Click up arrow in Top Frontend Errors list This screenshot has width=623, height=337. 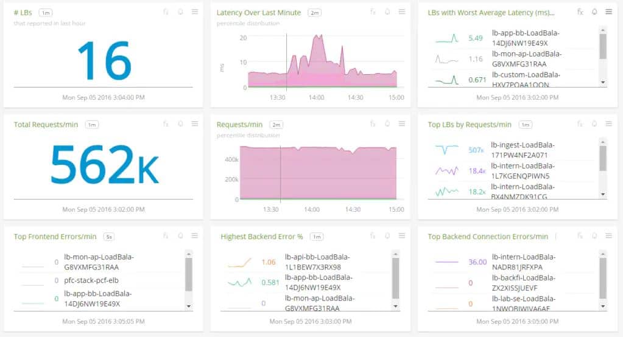[x=189, y=254]
